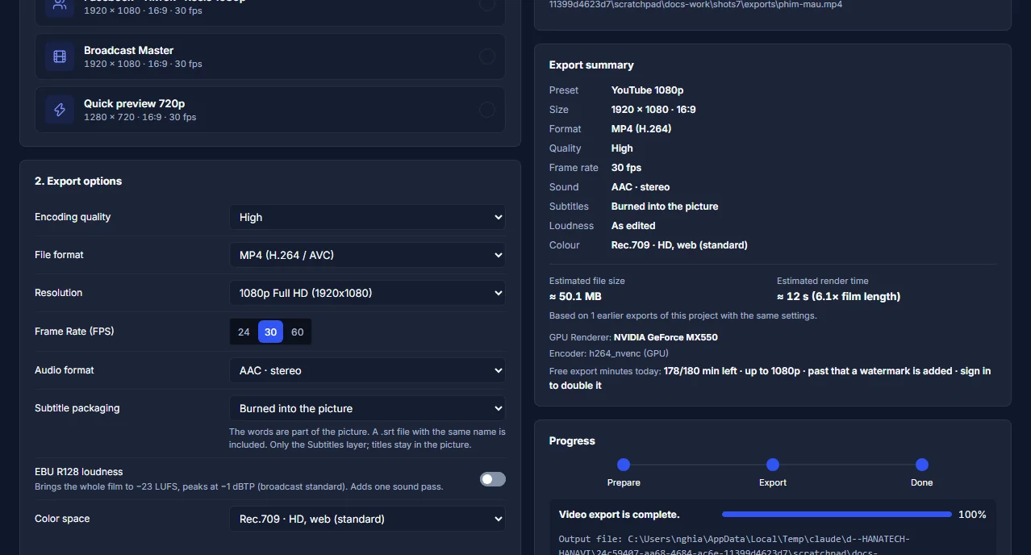Viewport: 1031px width, 555px height.
Task: Enable the EBU R128 loudness switch
Action: [493, 479]
